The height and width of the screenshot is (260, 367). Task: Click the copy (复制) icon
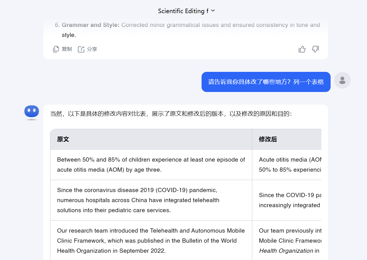coord(56,49)
